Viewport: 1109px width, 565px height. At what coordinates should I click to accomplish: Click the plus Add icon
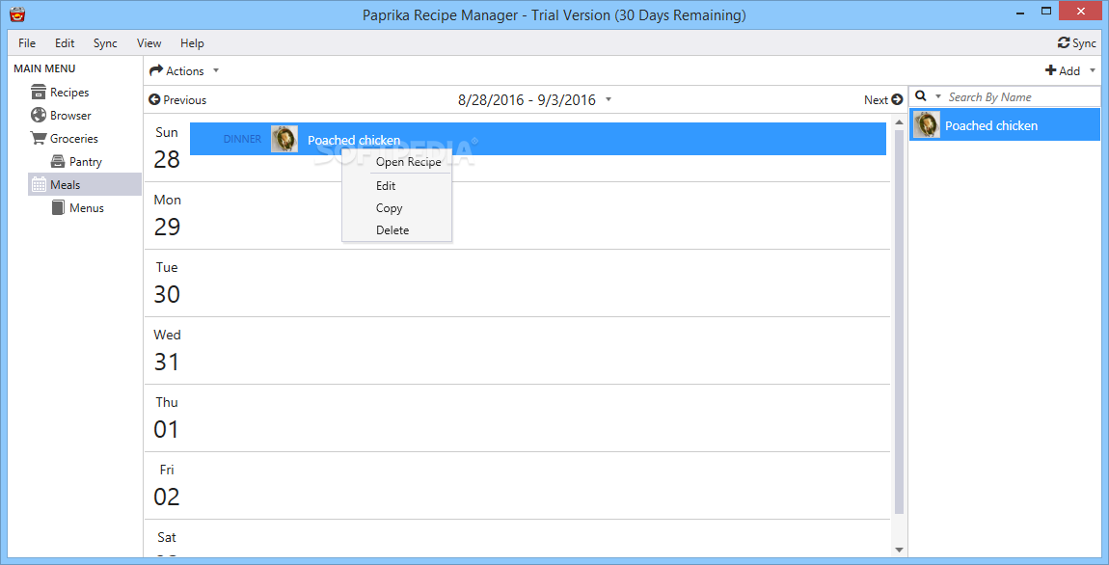(1050, 70)
